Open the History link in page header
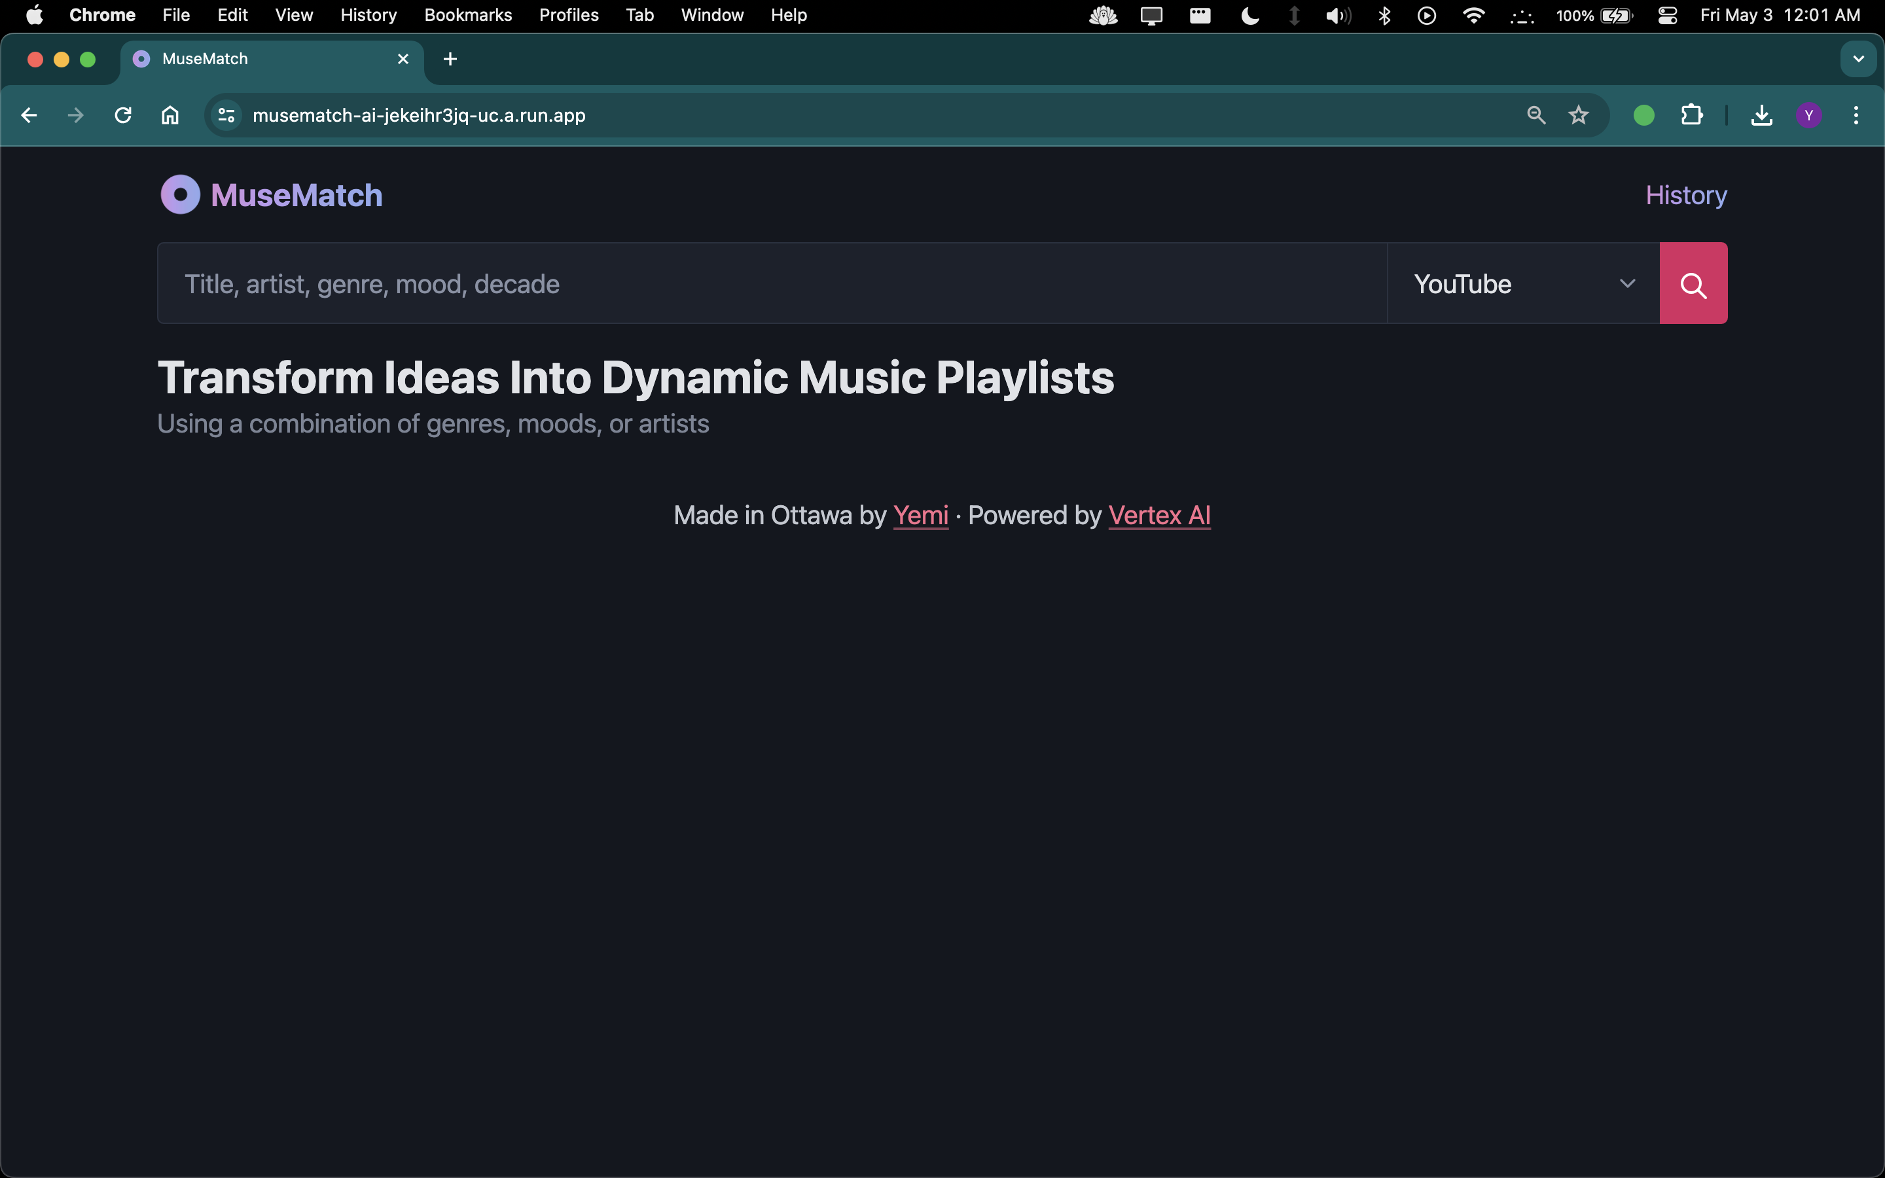Viewport: 1885px width, 1178px height. coord(1685,195)
